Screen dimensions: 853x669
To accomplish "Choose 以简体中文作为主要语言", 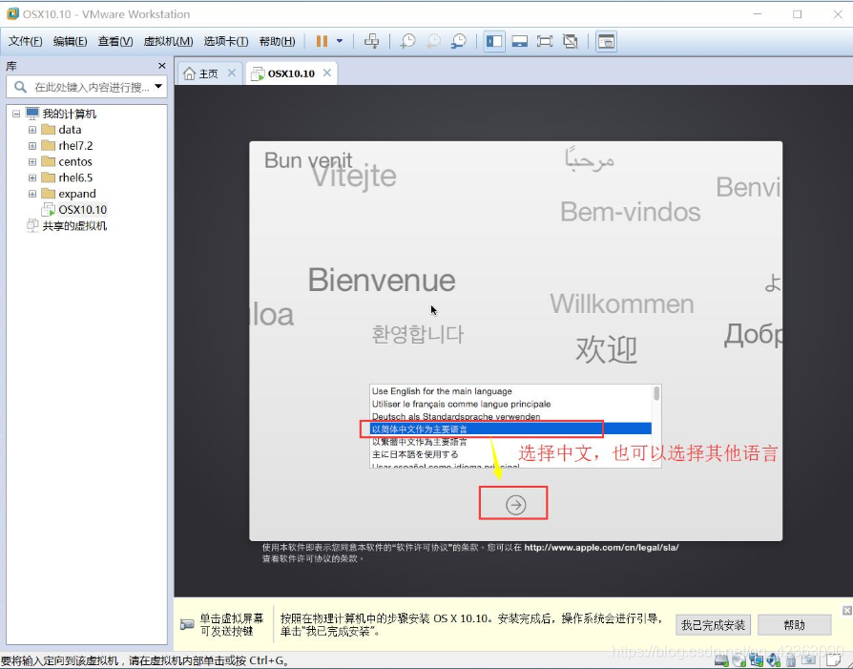I will [x=511, y=429].
